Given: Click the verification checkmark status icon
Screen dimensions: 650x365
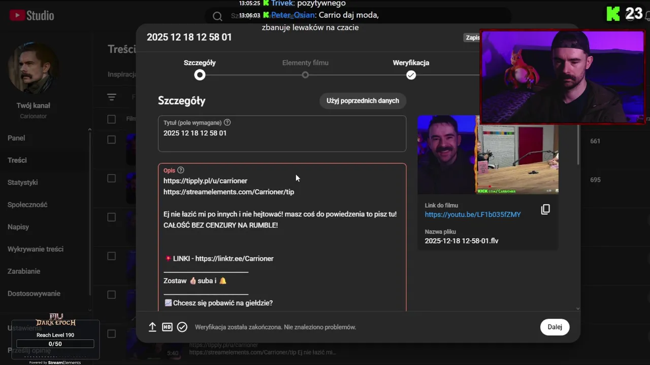Looking at the screenshot, I should [182, 327].
